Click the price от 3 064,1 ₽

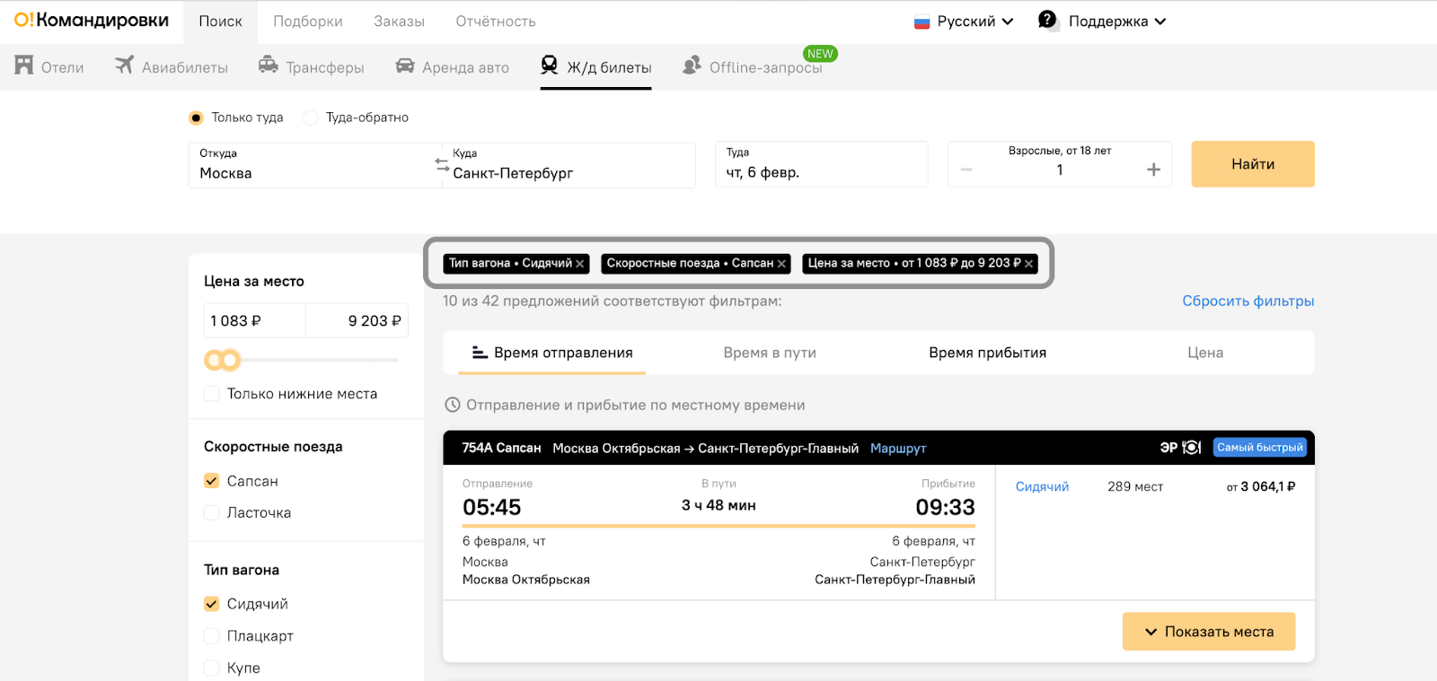click(1261, 486)
